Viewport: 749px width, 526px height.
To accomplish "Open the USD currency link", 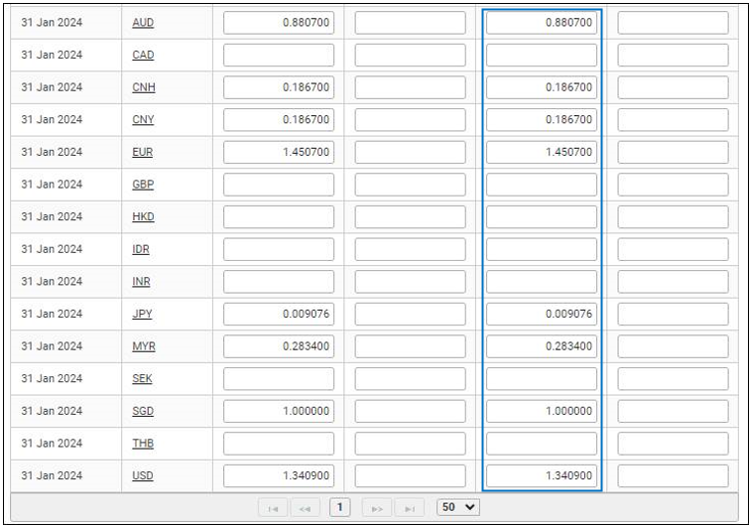I will (x=143, y=475).
